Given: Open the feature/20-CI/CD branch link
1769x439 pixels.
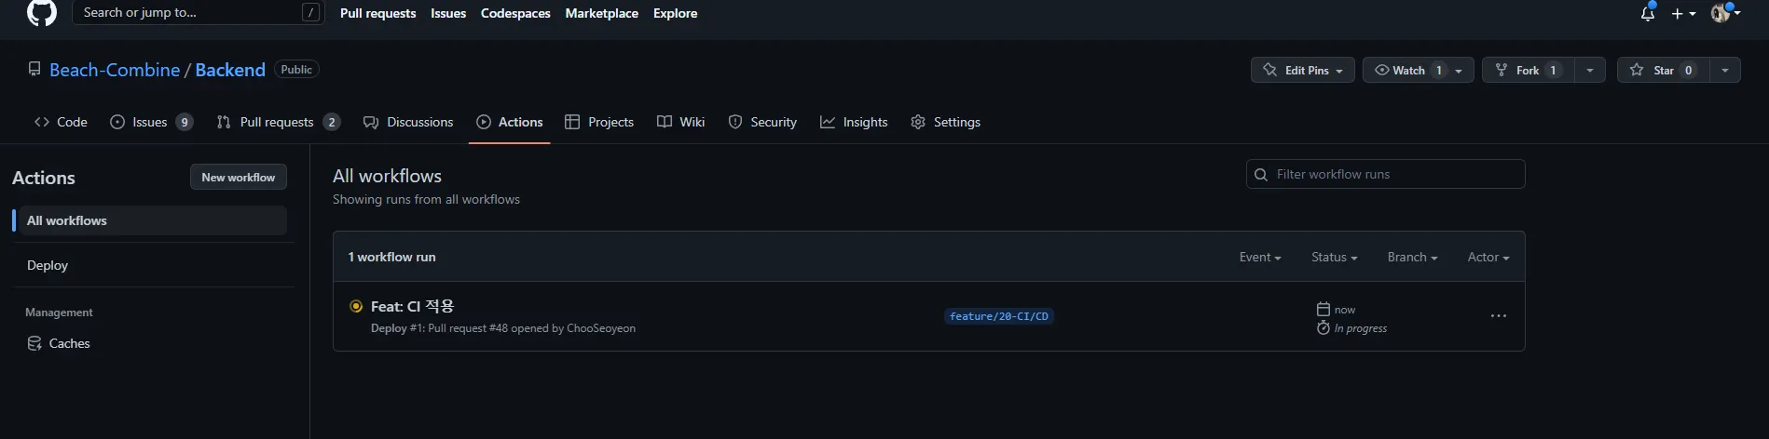Looking at the screenshot, I should tap(998, 316).
